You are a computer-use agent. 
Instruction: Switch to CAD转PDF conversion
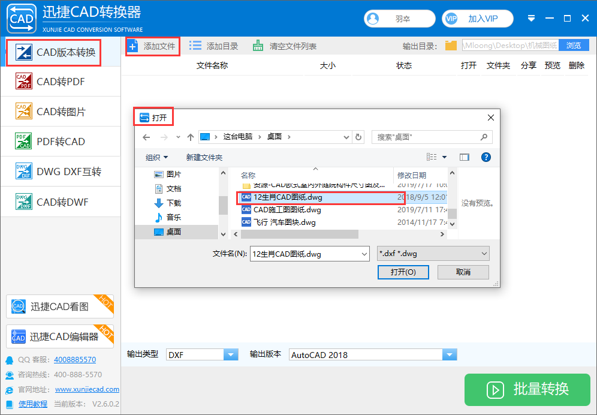tap(61, 82)
